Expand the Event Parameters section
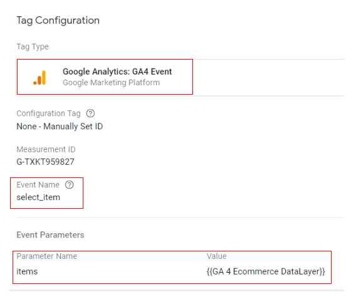 (50, 235)
